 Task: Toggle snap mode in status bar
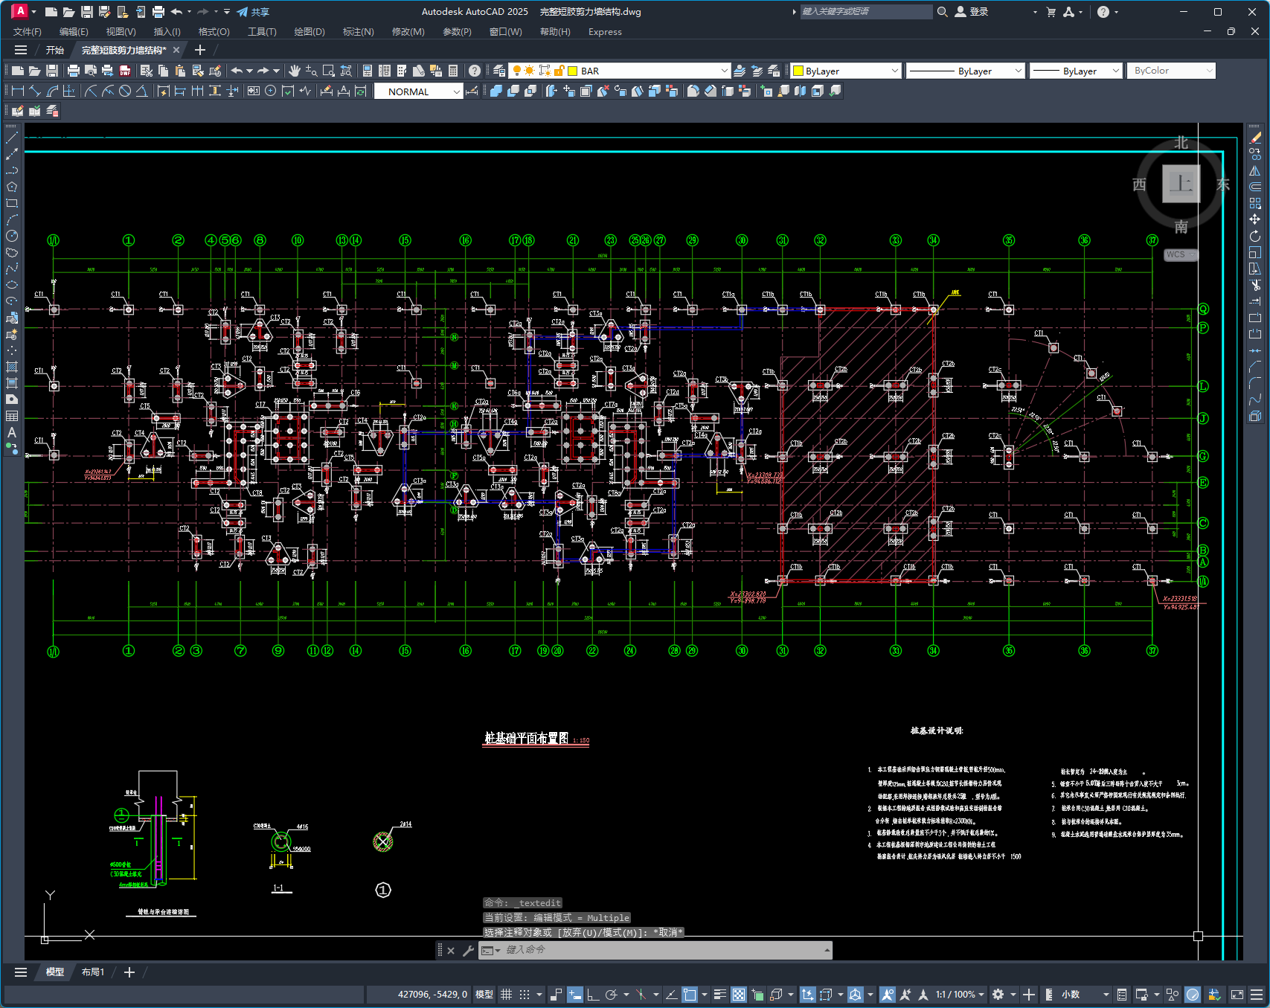[525, 995]
